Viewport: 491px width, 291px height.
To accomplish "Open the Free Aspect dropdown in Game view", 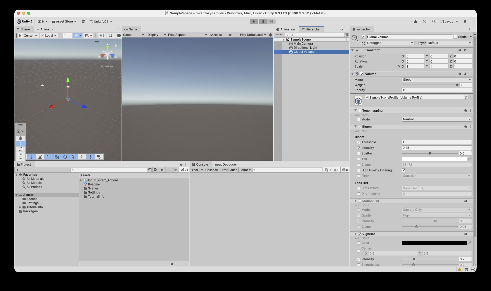I will (x=187, y=35).
